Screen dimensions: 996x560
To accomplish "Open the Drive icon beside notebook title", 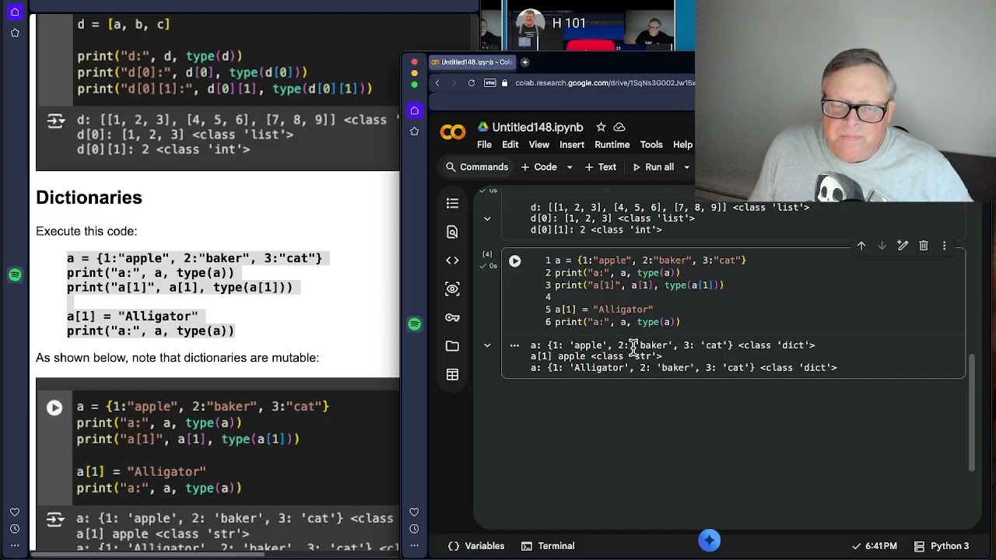I will (x=483, y=127).
